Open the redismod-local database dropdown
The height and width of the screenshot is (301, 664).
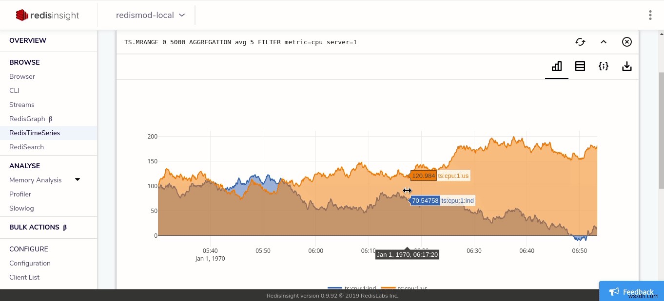(x=149, y=15)
